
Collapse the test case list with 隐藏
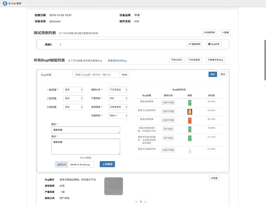click(x=225, y=33)
